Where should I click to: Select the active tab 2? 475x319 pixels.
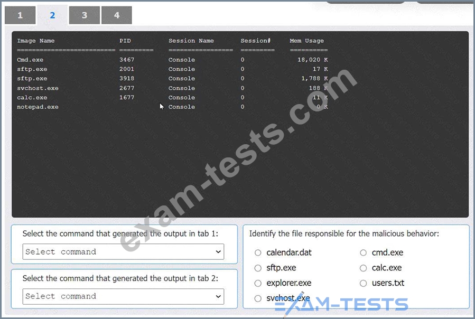click(x=52, y=15)
